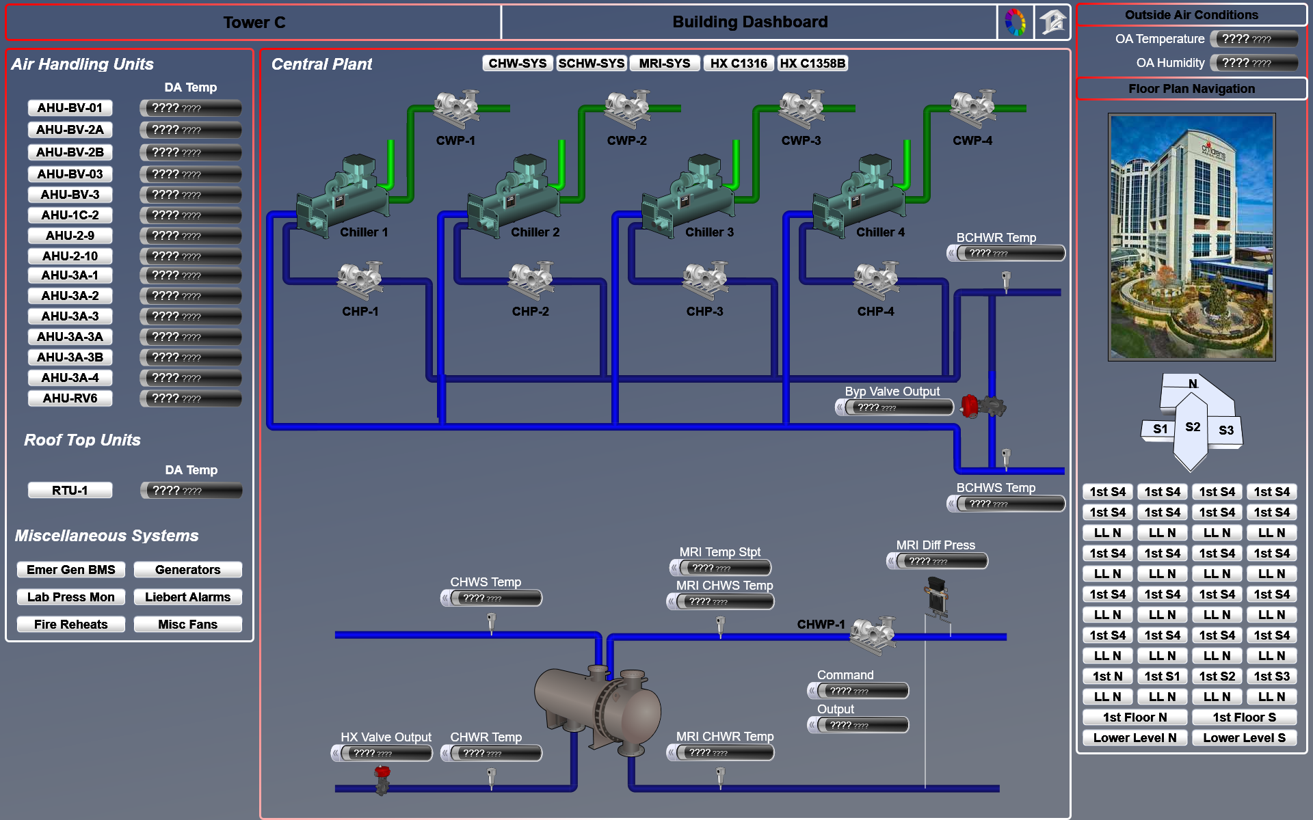
Task: View the RTU-1 rooftop unit
Action: (x=70, y=489)
